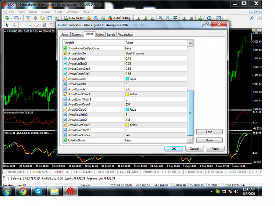This screenshot has height=206, width=275.
Task: Toggle the ShowArrowsOnZeroCross value false
Action: (x=156, y=48)
